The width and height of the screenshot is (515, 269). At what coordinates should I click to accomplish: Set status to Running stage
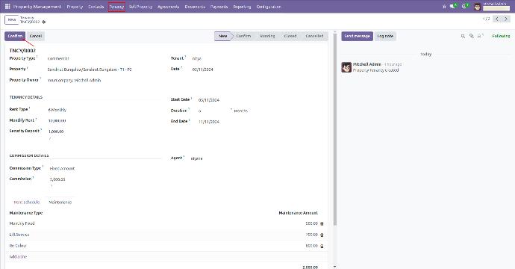point(267,36)
